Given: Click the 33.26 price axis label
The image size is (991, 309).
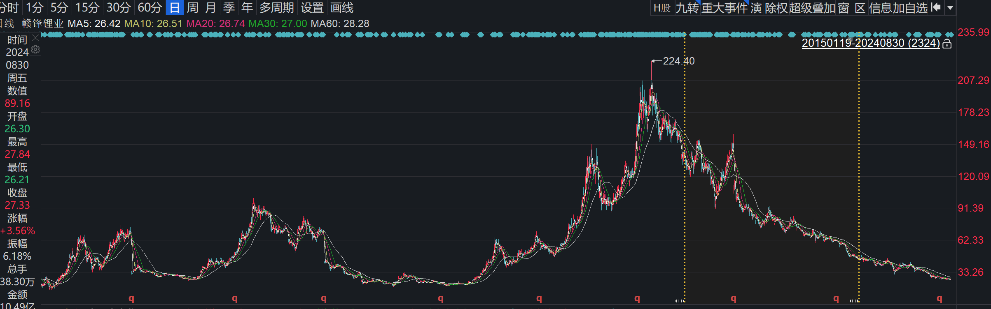Looking at the screenshot, I should click(970, 272).
